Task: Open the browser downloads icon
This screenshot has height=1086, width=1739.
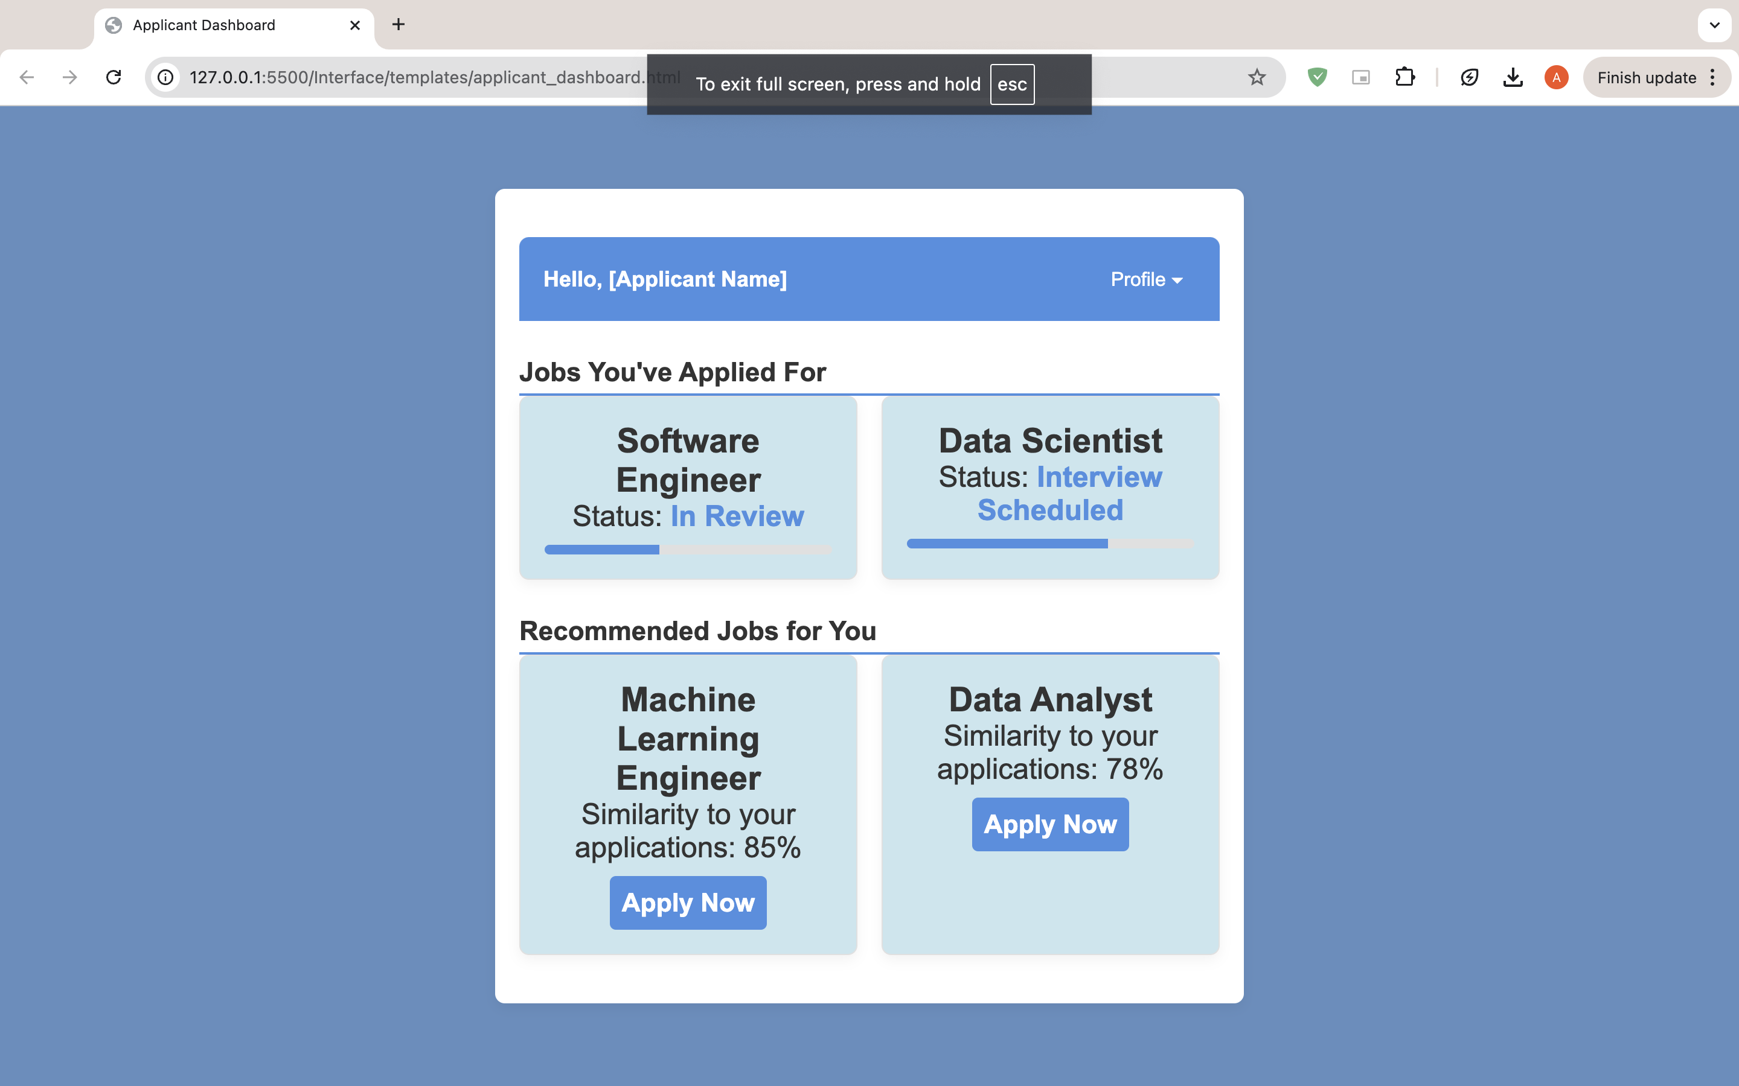Action: pyautogui.click(x=1513, y=78)
